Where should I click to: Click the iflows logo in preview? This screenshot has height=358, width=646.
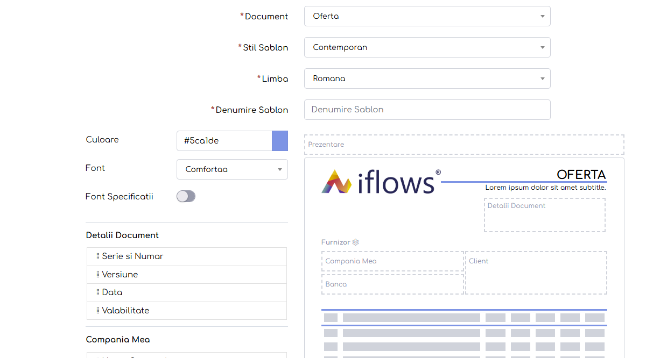tap(381, 182)
